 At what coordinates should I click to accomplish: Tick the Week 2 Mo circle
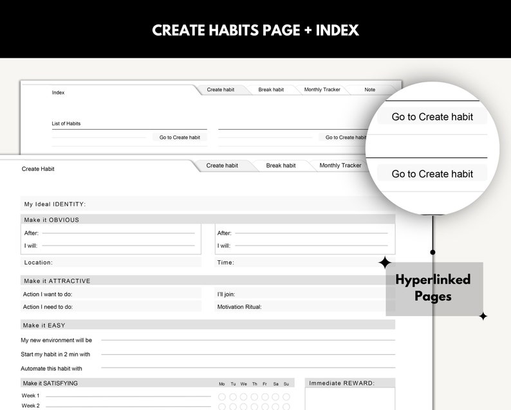(222, 407)
